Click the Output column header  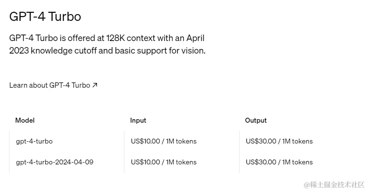[x=256, y=120]
